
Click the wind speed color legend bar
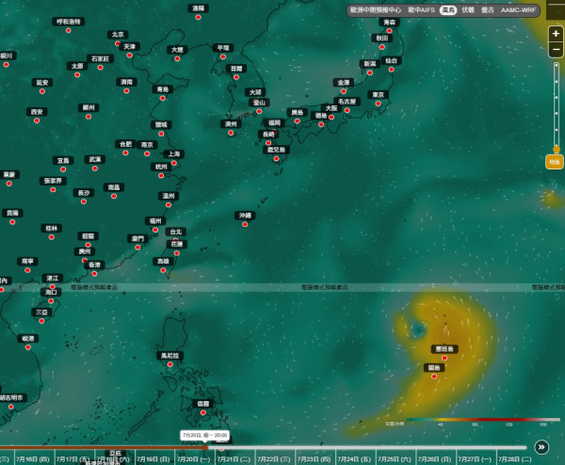pyautogui.click(x=483, y=420)
